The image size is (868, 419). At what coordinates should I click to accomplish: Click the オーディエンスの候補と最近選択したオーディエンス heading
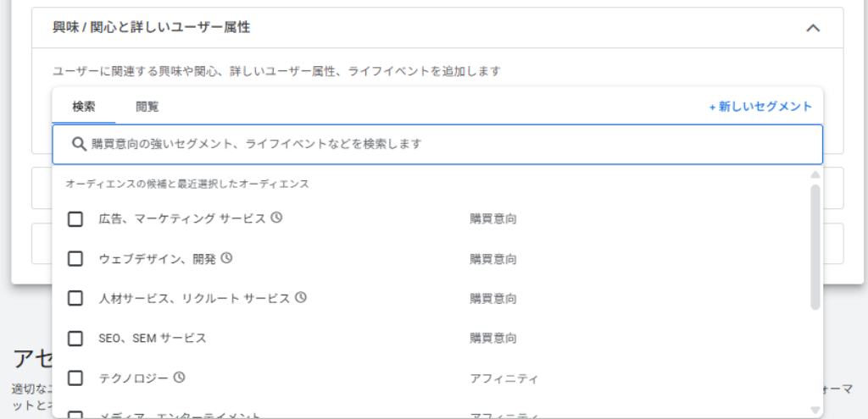coord(187,184)
